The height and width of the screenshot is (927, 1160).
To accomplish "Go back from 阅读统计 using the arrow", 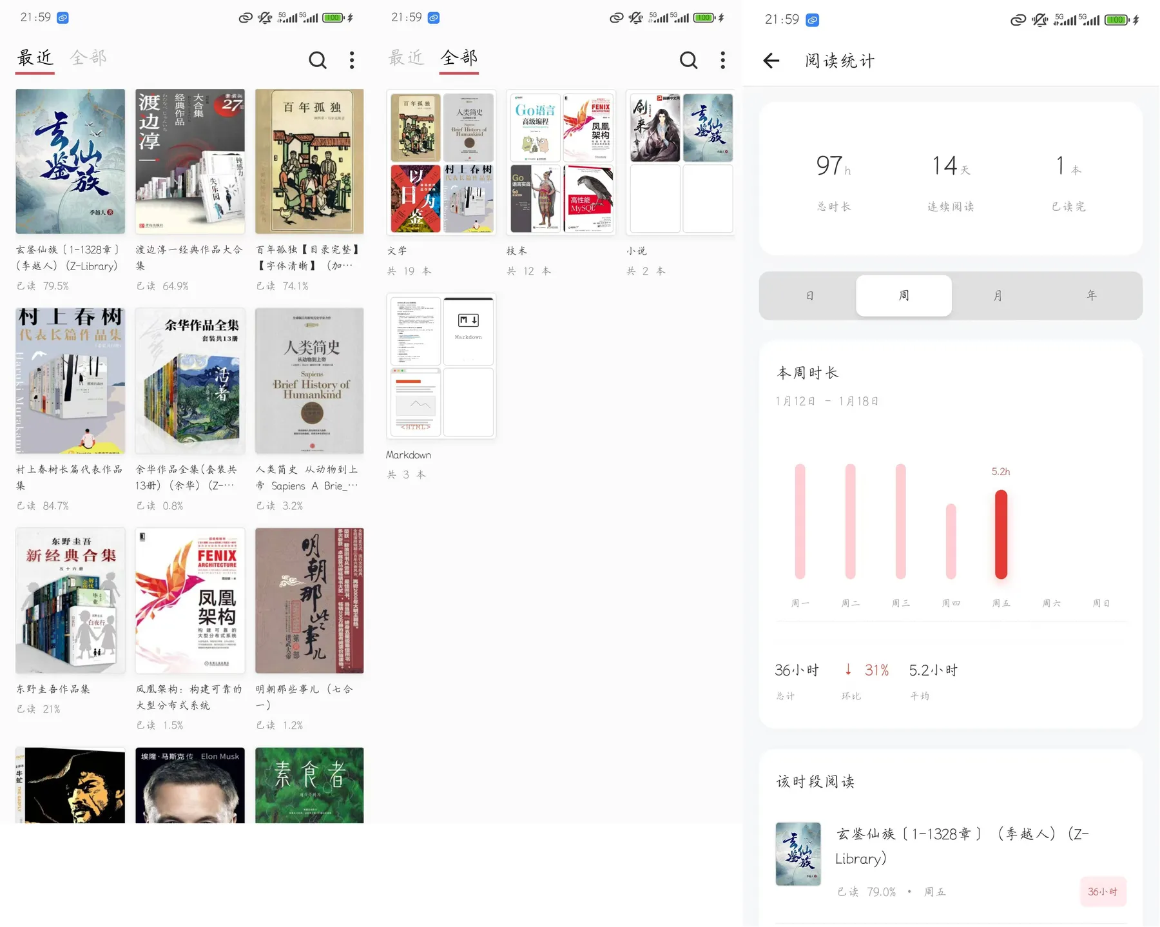I will coord(771,61).
